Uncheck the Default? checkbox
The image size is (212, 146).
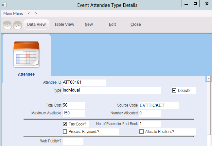point(174,91)
